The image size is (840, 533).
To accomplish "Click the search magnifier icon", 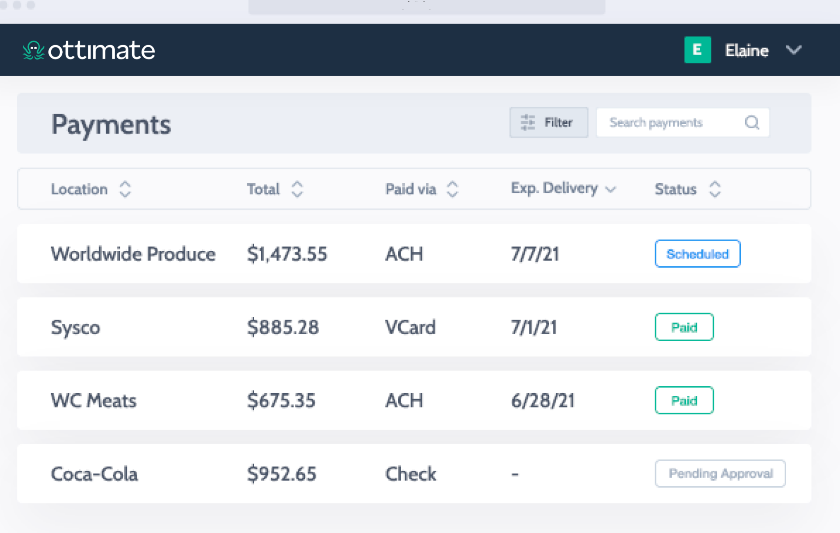I will (x=752, y=122).
